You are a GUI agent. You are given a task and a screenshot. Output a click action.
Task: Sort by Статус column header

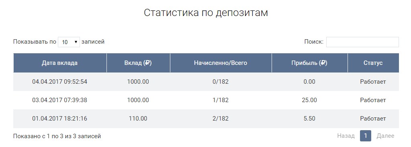373,63
